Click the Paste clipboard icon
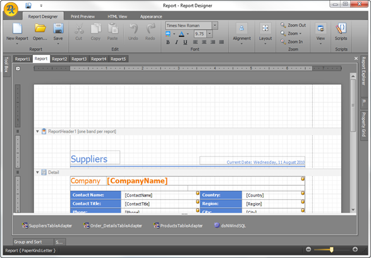 coord(113,28)
